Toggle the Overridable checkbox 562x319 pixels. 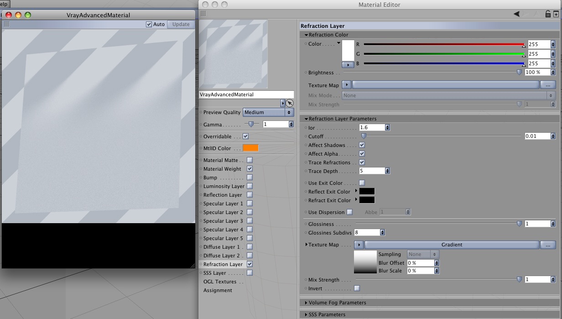coord(245,136)
